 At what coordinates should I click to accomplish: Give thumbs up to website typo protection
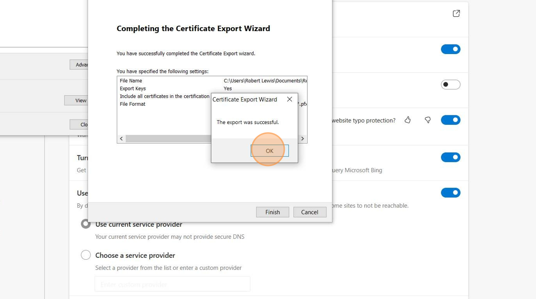pos(408,120)
